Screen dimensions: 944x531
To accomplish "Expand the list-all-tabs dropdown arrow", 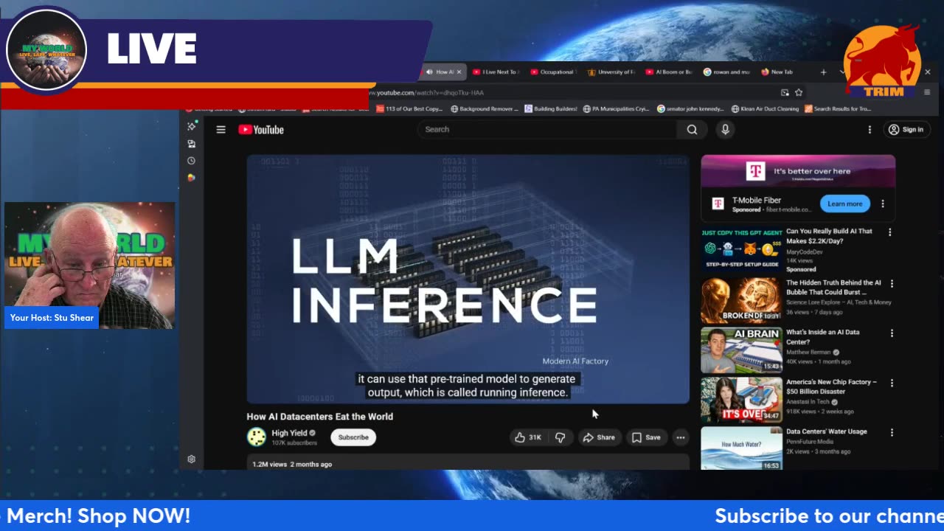I will pyautogui.click(x=842, y=72).
